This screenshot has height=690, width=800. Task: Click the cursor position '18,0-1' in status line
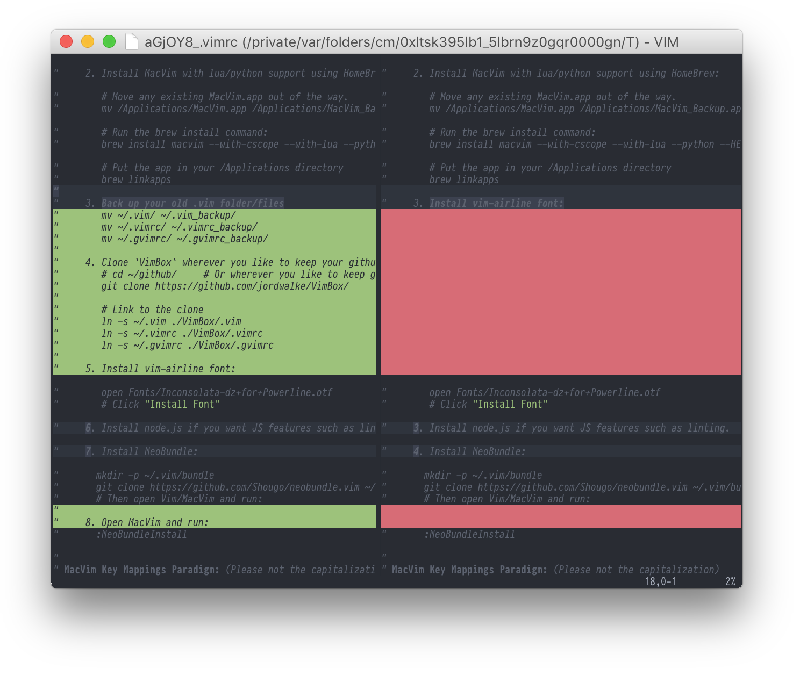click(661, 581)
